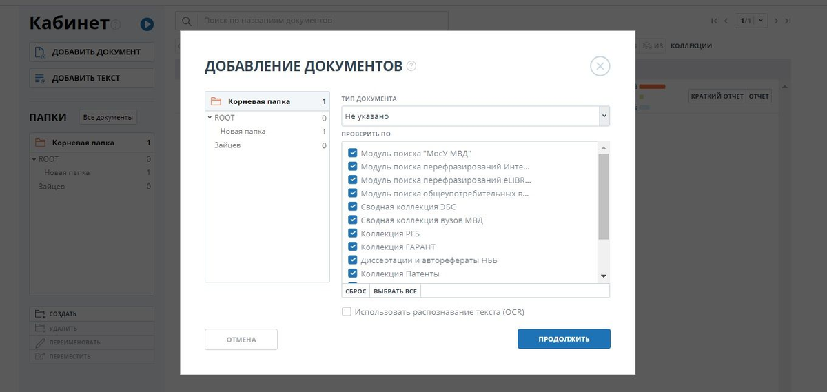Viewport: 827px width, 392px height.
Task: Uncheck Модуль поиска перефразирований eLIBR...
Action: click(353, 180)
